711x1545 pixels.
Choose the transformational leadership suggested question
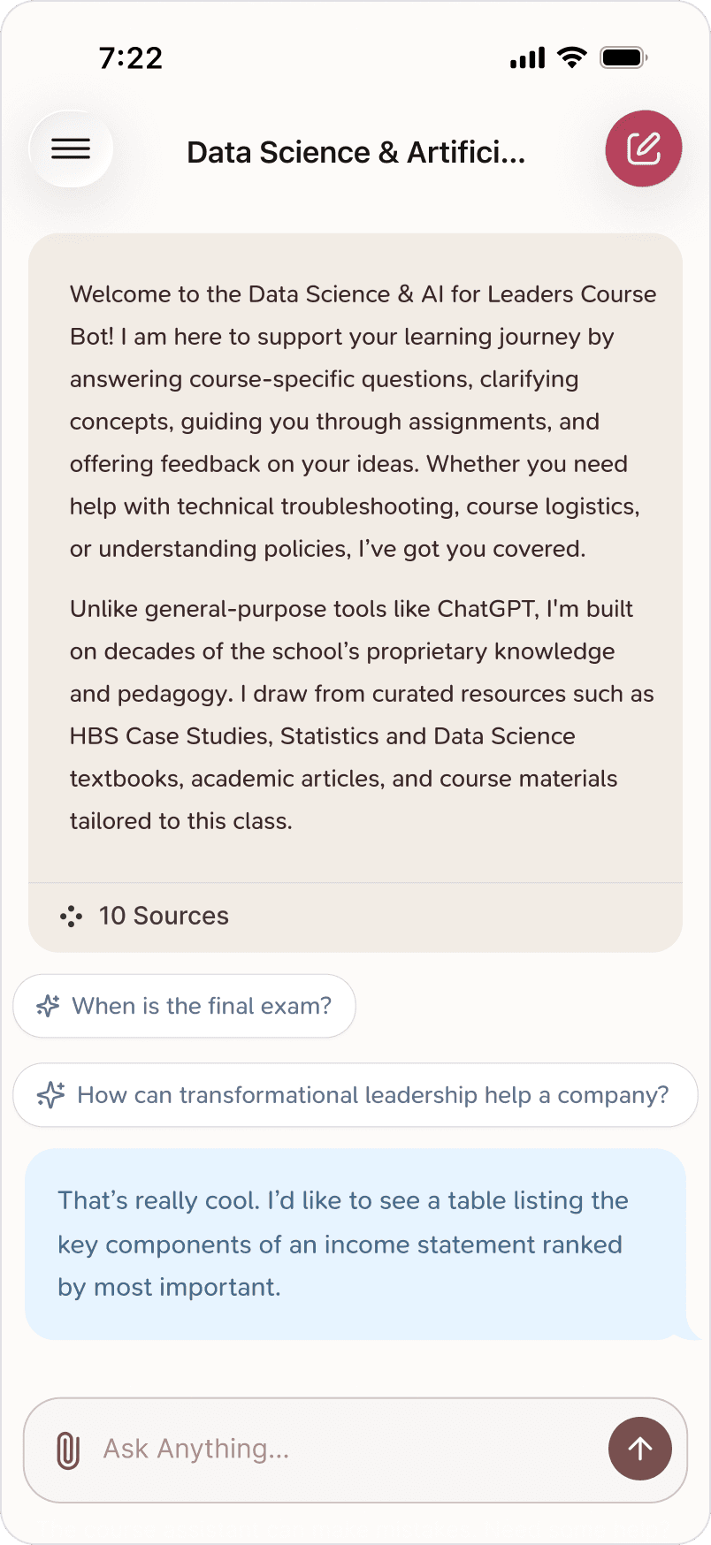[x=372, y=1095]
